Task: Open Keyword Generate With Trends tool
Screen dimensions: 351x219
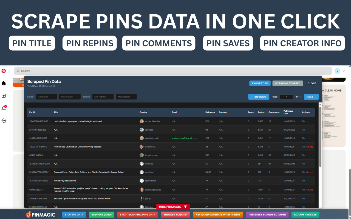Action: pos(218,215)
